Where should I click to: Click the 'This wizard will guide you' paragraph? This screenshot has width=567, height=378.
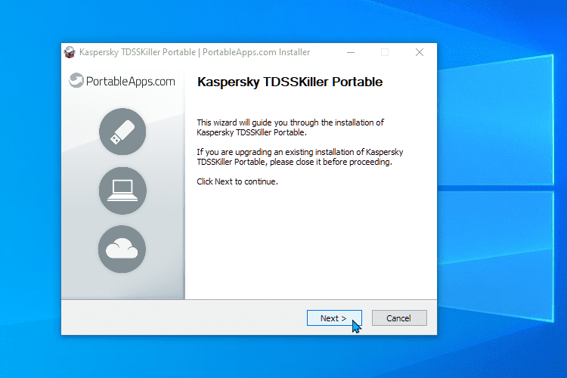click(x=290, y=127)
